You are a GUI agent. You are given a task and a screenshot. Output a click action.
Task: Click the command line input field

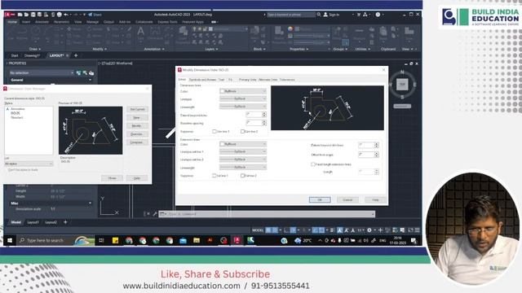(x=267, y=214)
